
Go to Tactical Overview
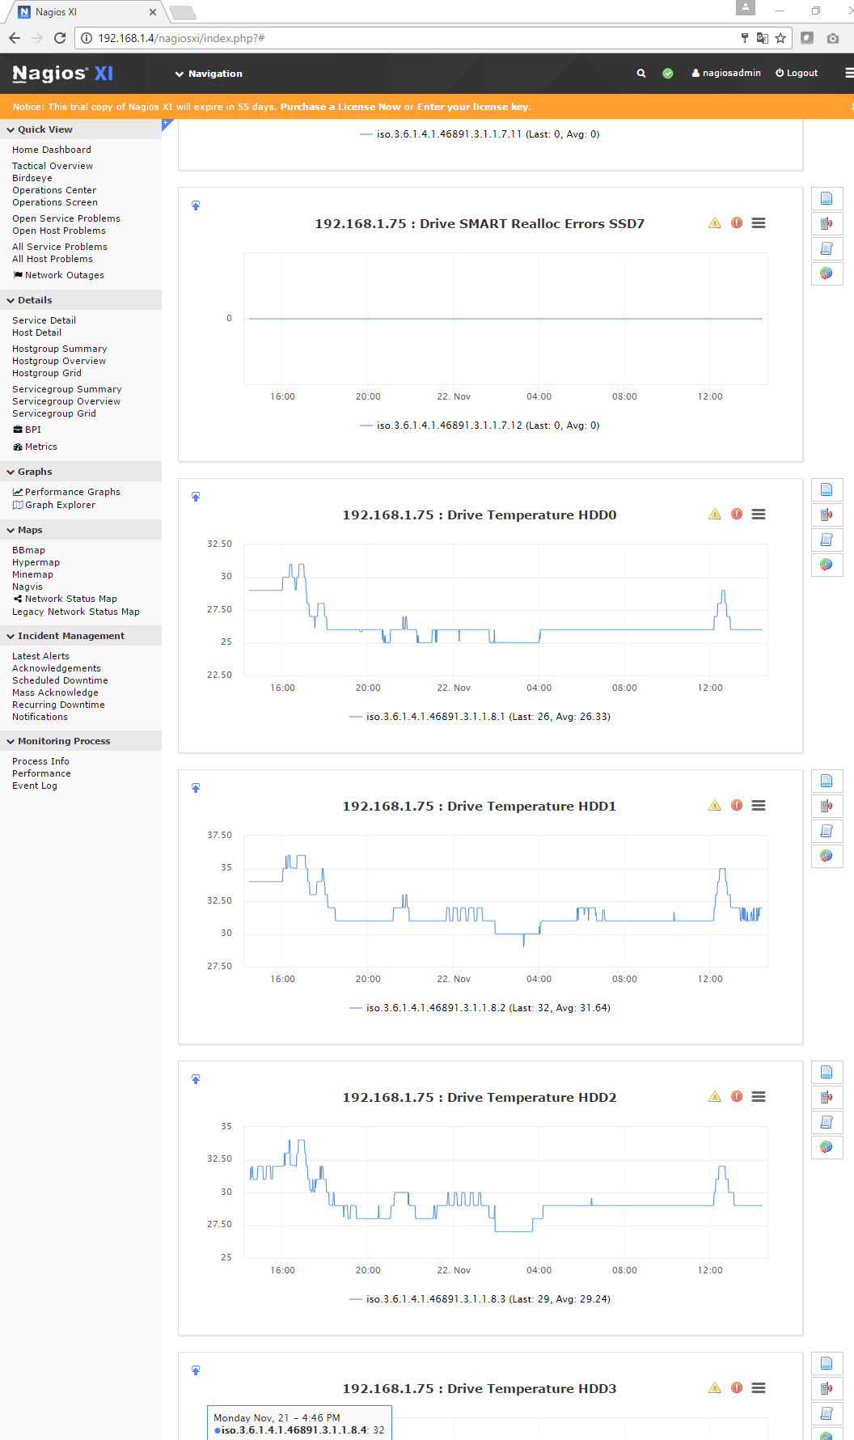coord(53,166)
